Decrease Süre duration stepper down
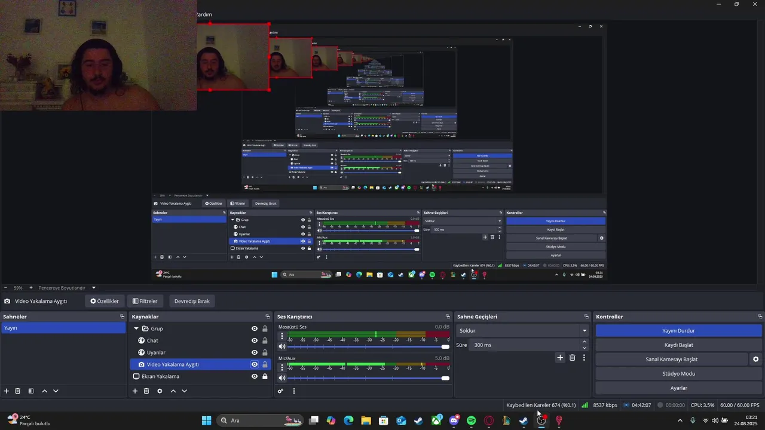This screenshot has height=430, width=765. coord(585,348)
